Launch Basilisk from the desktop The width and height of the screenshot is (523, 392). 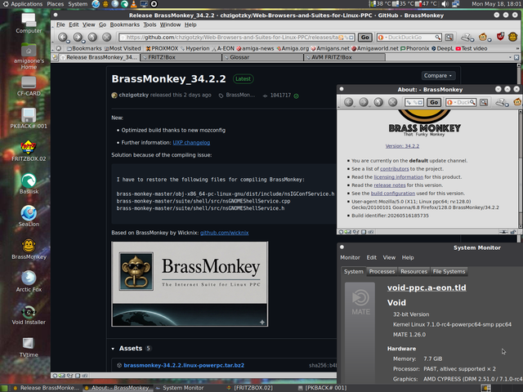click(29, 184)
